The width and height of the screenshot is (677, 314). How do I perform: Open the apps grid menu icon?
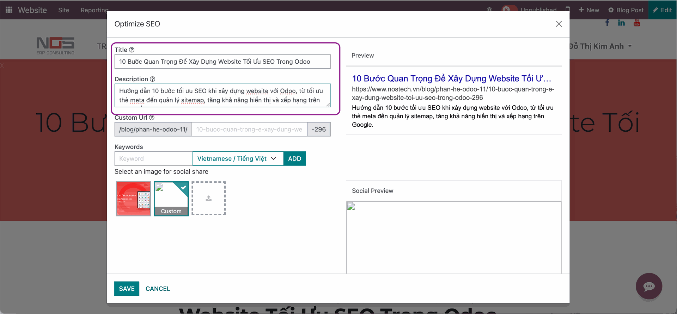9,10
